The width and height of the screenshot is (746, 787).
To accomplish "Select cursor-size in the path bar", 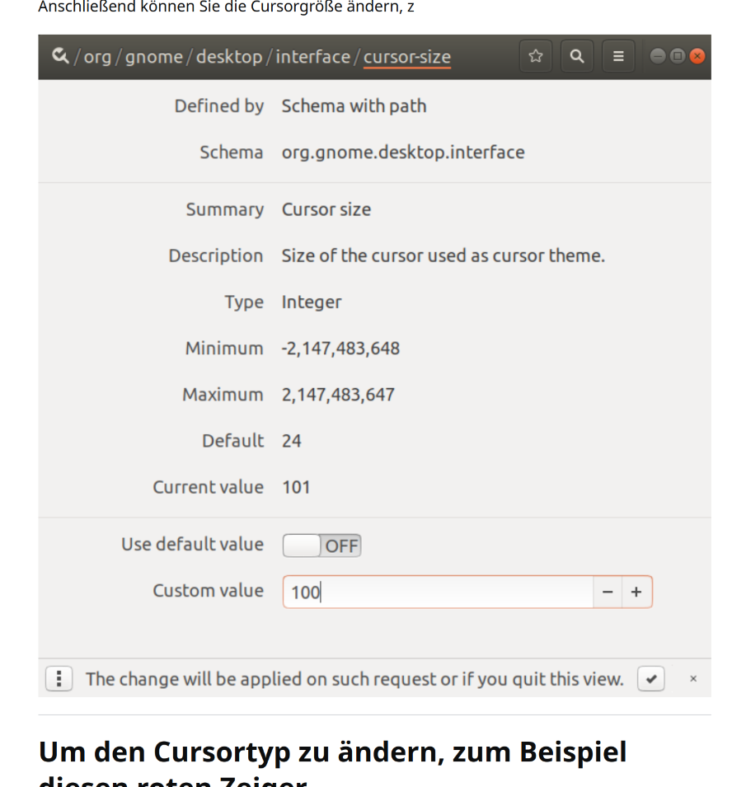I will (x=407, y=57).
